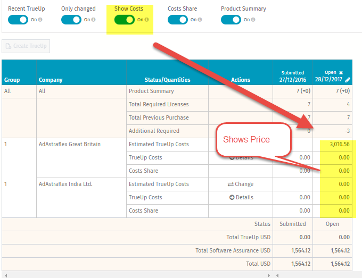Remove the Open TrueUp column with X icon
The width and height of the screenshot is (362, 278).
point(341,72)
